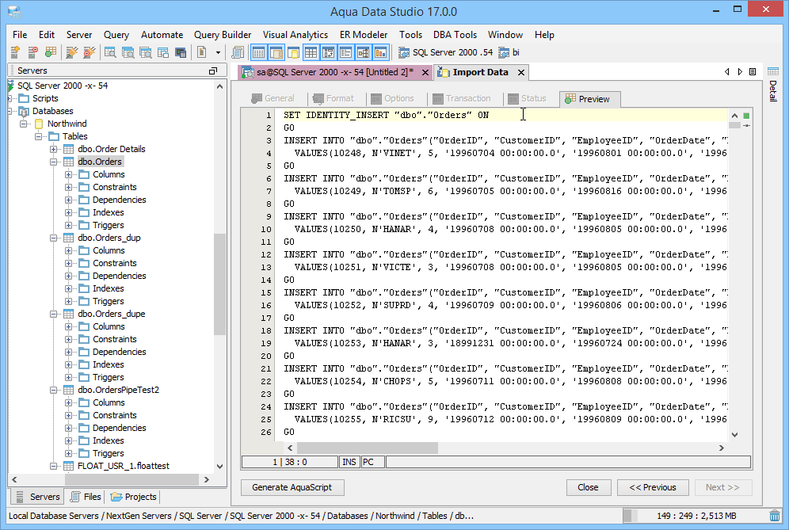The width and height of the screenshot is (789, 530).
Task: Open the first Query Analyzer magnifier icon
Action: 110,52
